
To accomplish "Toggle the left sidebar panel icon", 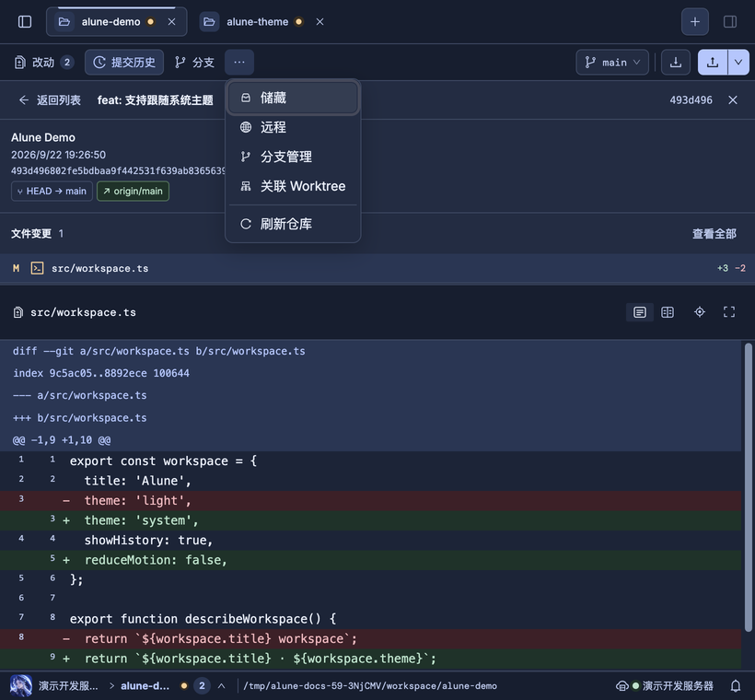I will pos(25,22).
